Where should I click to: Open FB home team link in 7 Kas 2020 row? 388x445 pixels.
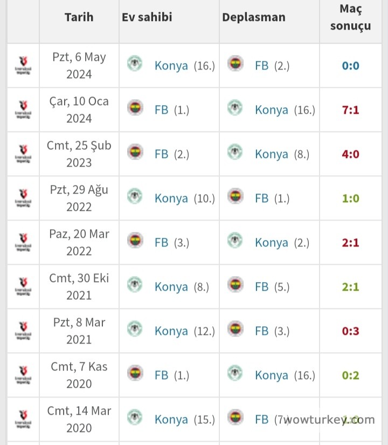(162, 375)
